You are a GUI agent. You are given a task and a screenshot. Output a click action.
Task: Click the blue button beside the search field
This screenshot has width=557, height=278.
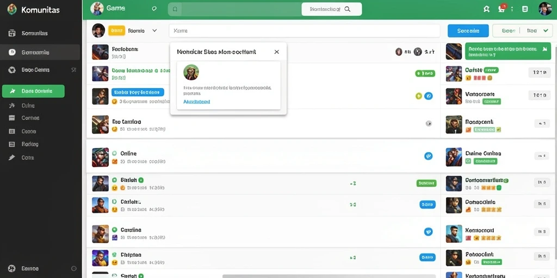pos(468,31)
